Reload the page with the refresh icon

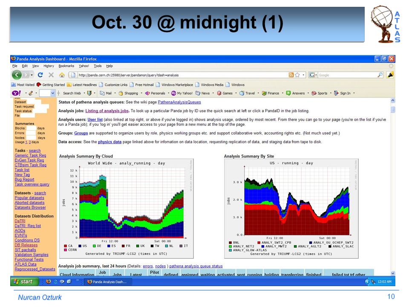tap(40, 75)
